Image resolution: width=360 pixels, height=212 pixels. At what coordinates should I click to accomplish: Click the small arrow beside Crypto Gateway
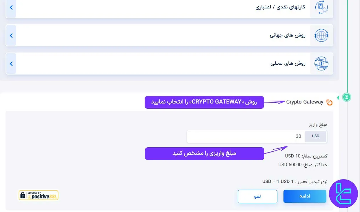pos(338,97)
